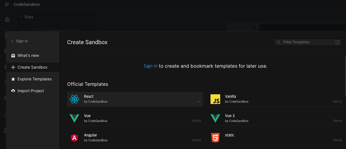Click the React atom logo

[74, 99]
